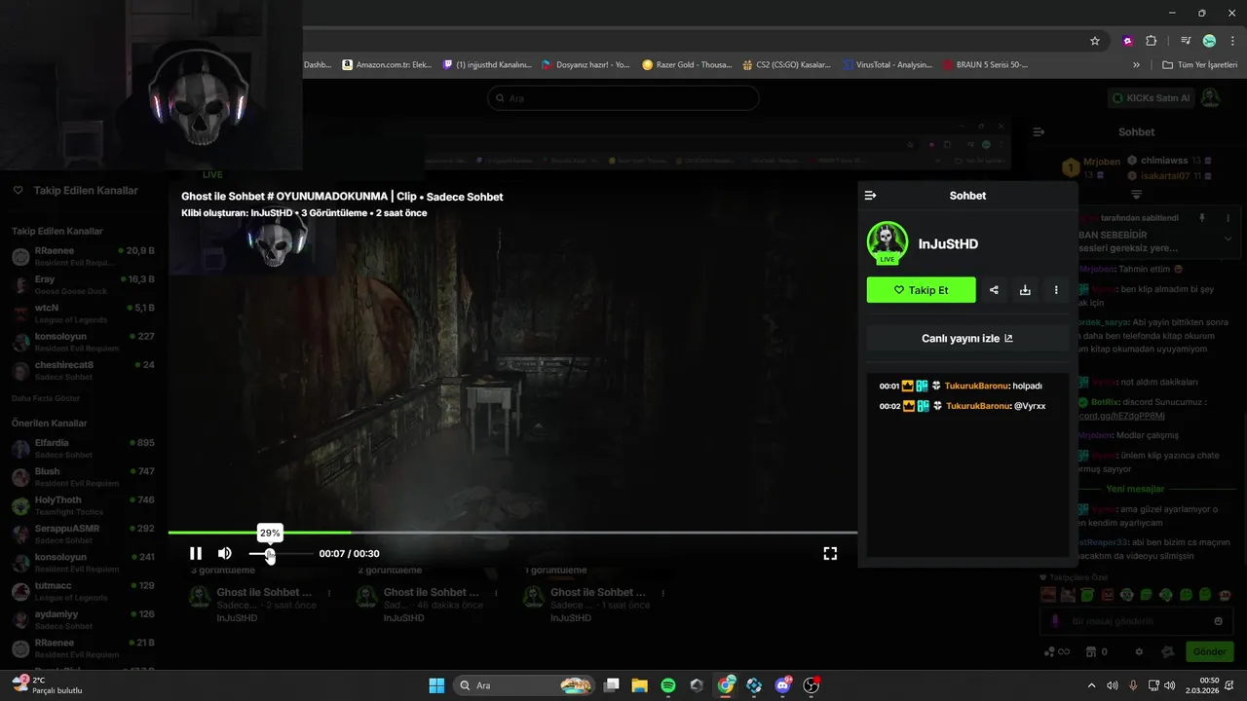This screenshot has width=1247, height=701.
Task: Open Discord from the taskbar
Action: pos(783,685)
